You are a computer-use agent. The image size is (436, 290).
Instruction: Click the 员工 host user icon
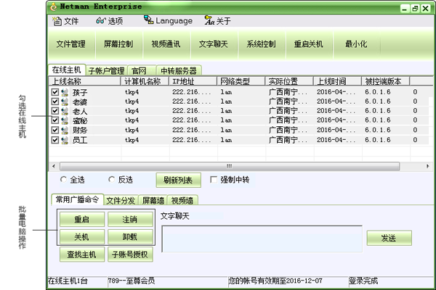[x=65, y=139]
